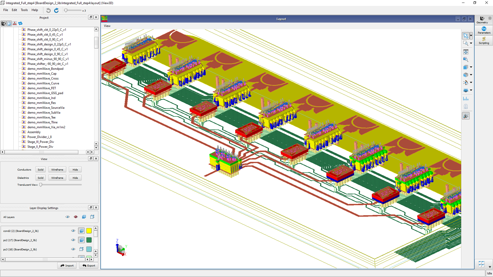The height and width of the screenshot is (277, 493).
Task: Click the library refresh icon above the project tree
Action: tap(20, 23)
